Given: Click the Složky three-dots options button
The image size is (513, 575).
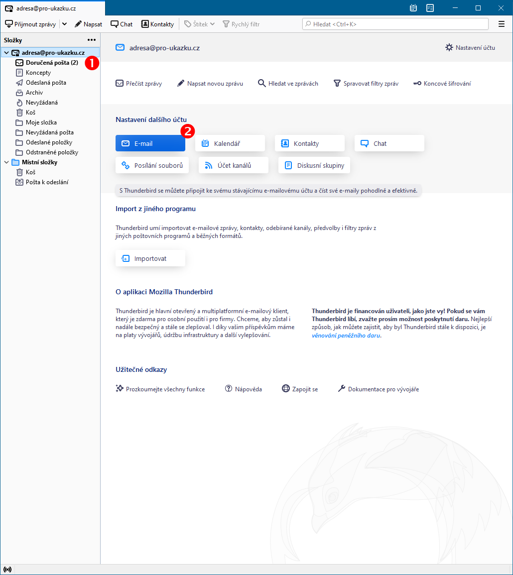Looking at the screenshot, I should tap(91, 40).
